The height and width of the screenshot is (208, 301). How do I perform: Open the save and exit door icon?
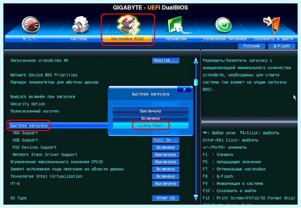pos(272,25)
